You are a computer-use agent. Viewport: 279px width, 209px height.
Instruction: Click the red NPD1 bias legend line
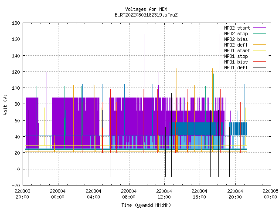(260, 62)
